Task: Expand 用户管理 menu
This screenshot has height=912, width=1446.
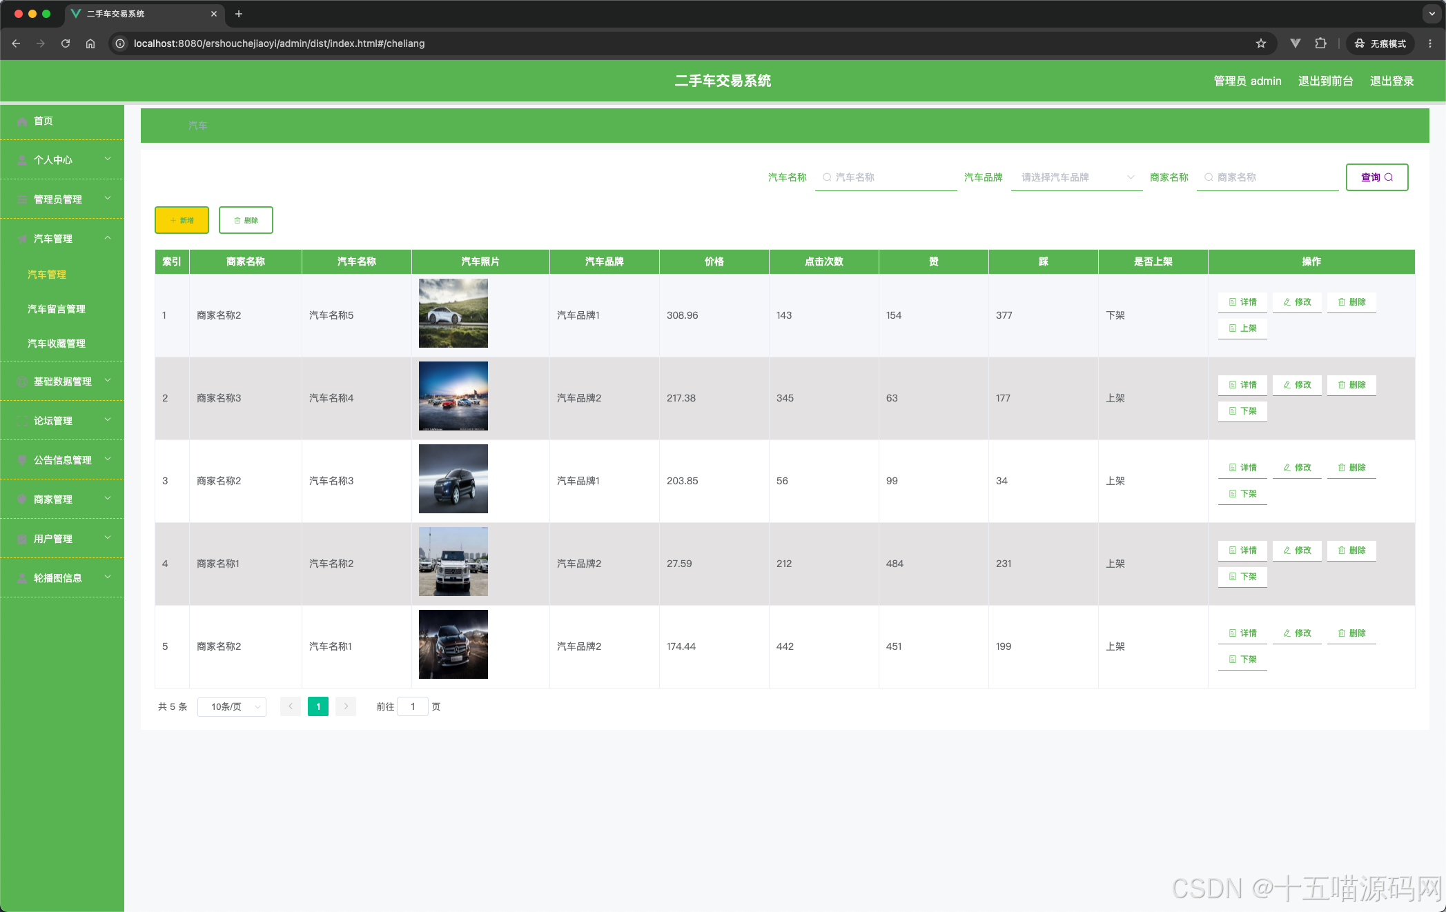Action: [62, 539]
